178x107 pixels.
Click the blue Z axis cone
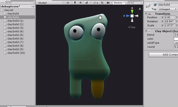128,16
